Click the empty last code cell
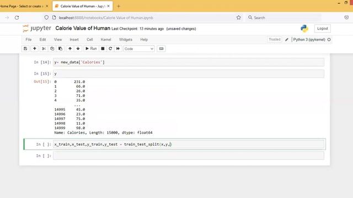 [189, 156]
